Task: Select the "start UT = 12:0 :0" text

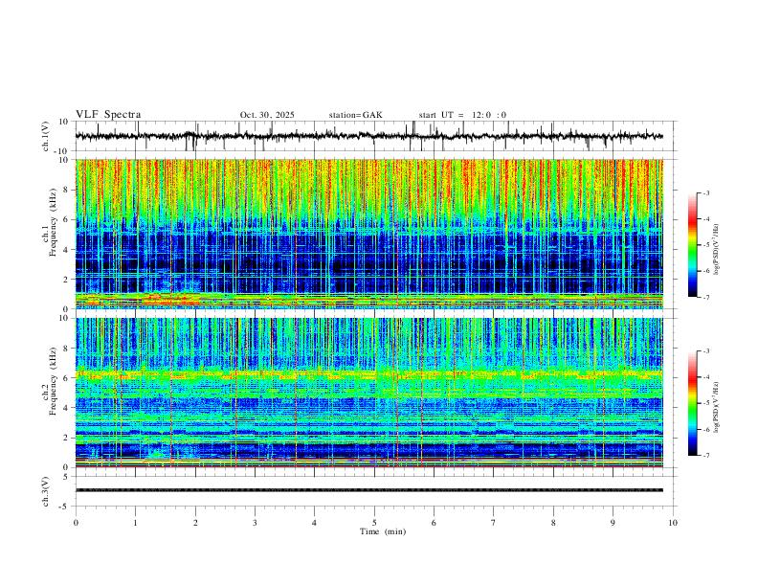Action: (462, 115)
